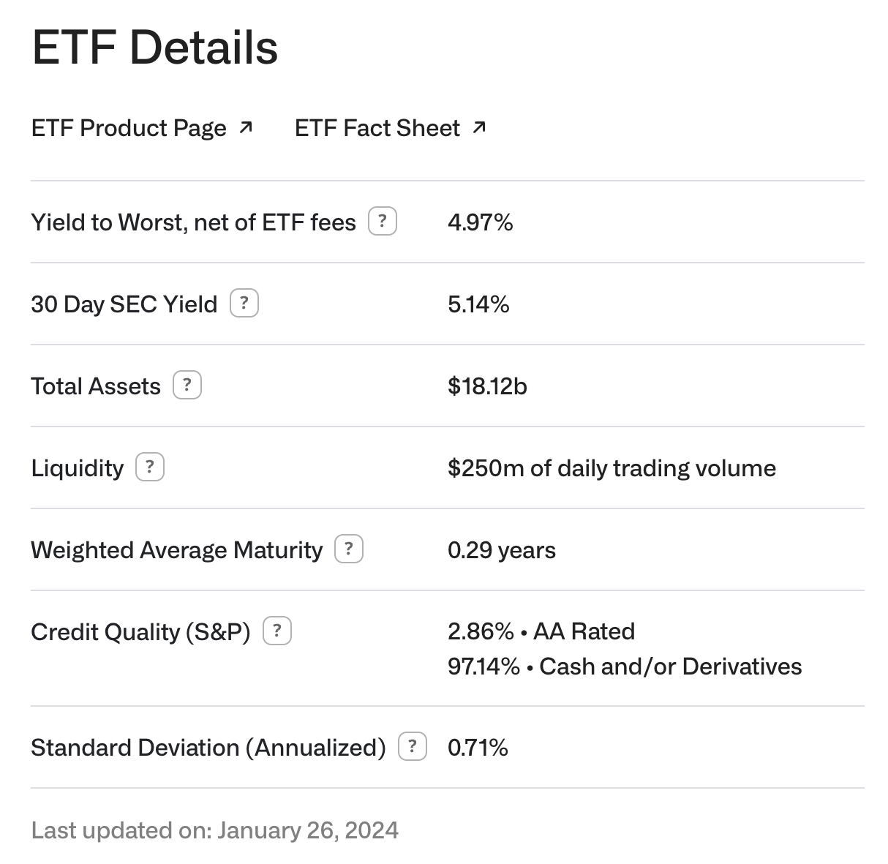Select the 0.29 years maturity value
The height and width of the screenshot is (864, 888).
tap(502, 549)
